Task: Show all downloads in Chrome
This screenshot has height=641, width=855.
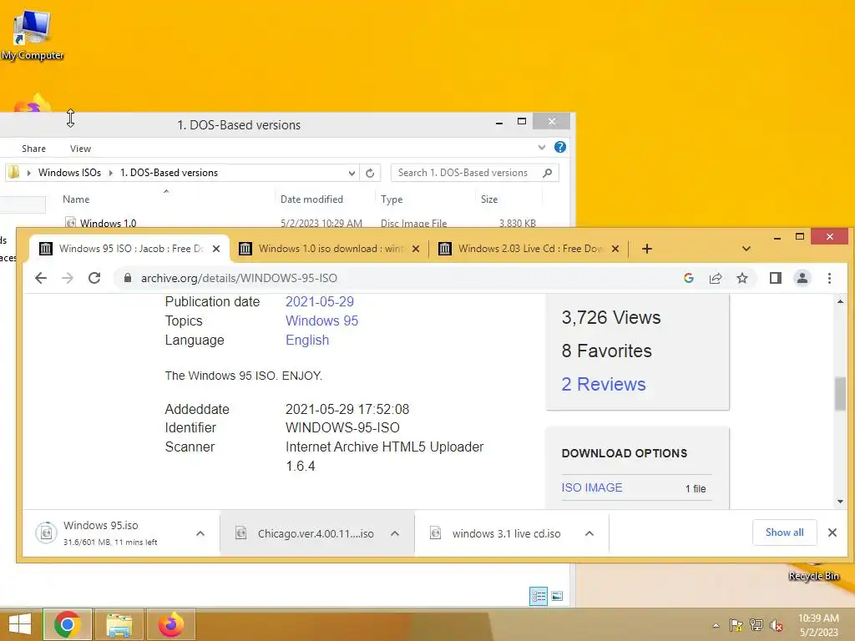Action: tap(784, 532)
